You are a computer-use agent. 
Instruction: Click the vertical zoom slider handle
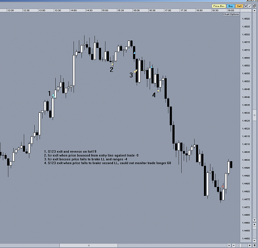[254, 228]
